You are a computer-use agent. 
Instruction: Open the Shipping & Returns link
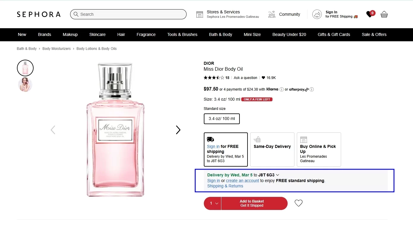(225, 186)
